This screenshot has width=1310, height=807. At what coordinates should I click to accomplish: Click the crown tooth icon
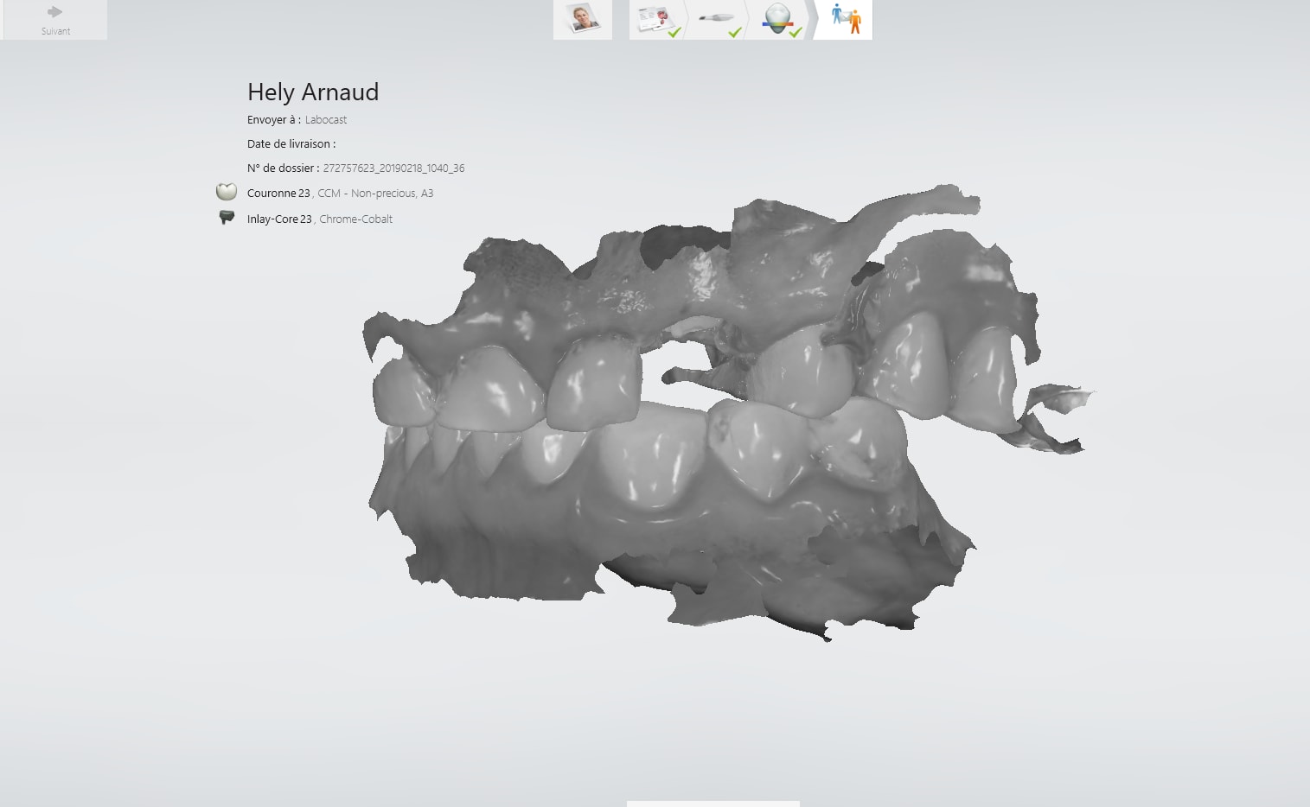click(x=227, y=192)
